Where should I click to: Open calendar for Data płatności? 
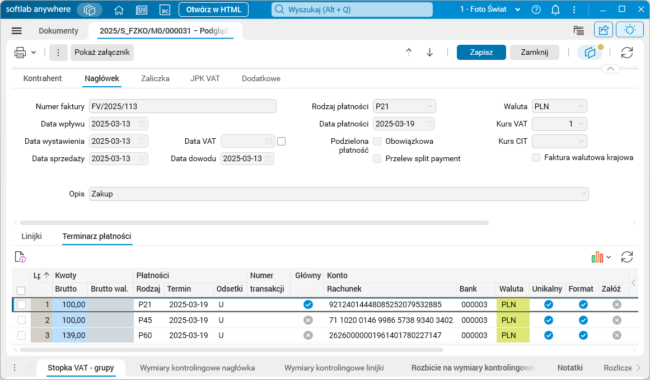coord(429,124)
